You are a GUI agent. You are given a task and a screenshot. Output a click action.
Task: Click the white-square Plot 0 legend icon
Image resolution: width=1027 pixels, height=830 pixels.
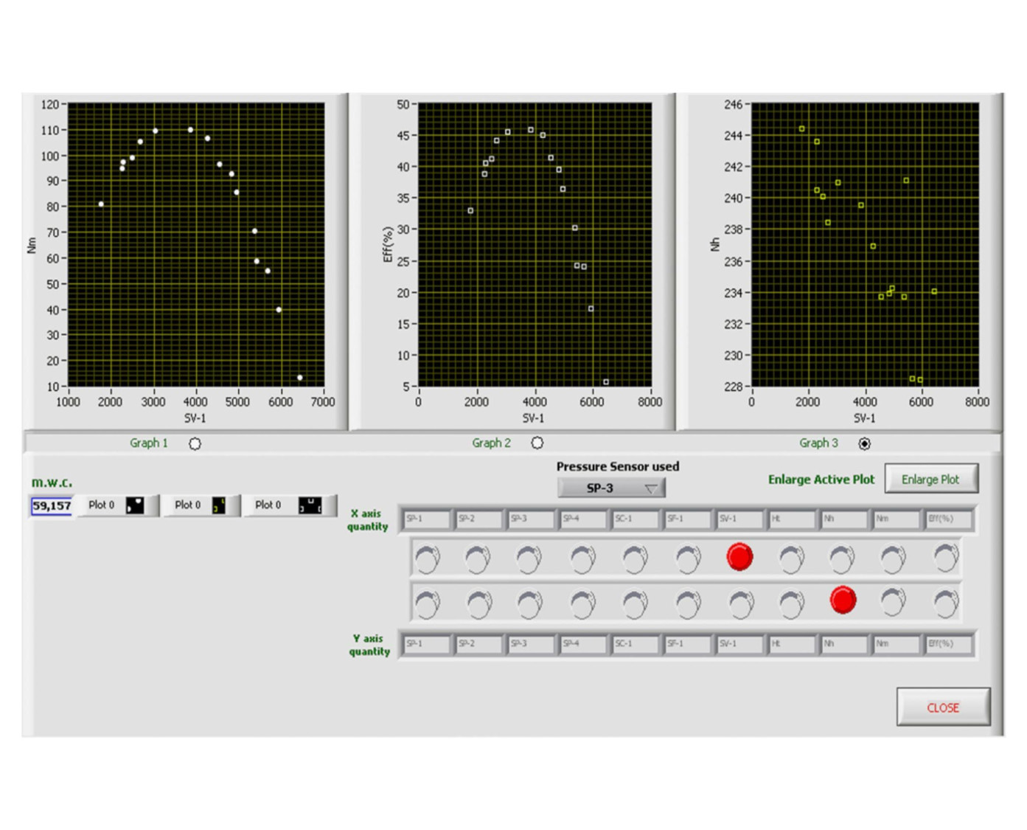point(310,505)
